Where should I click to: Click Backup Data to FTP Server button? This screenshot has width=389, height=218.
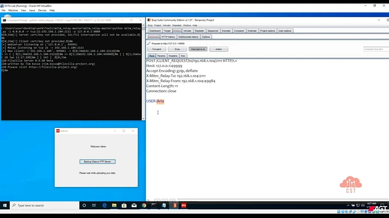point(97,161)
